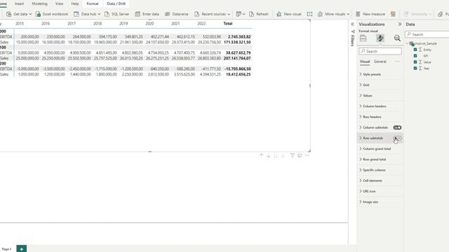Click the Transform data table icon

(x=239, y=14)
